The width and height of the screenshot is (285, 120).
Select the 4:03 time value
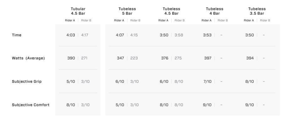click(71, 35)
